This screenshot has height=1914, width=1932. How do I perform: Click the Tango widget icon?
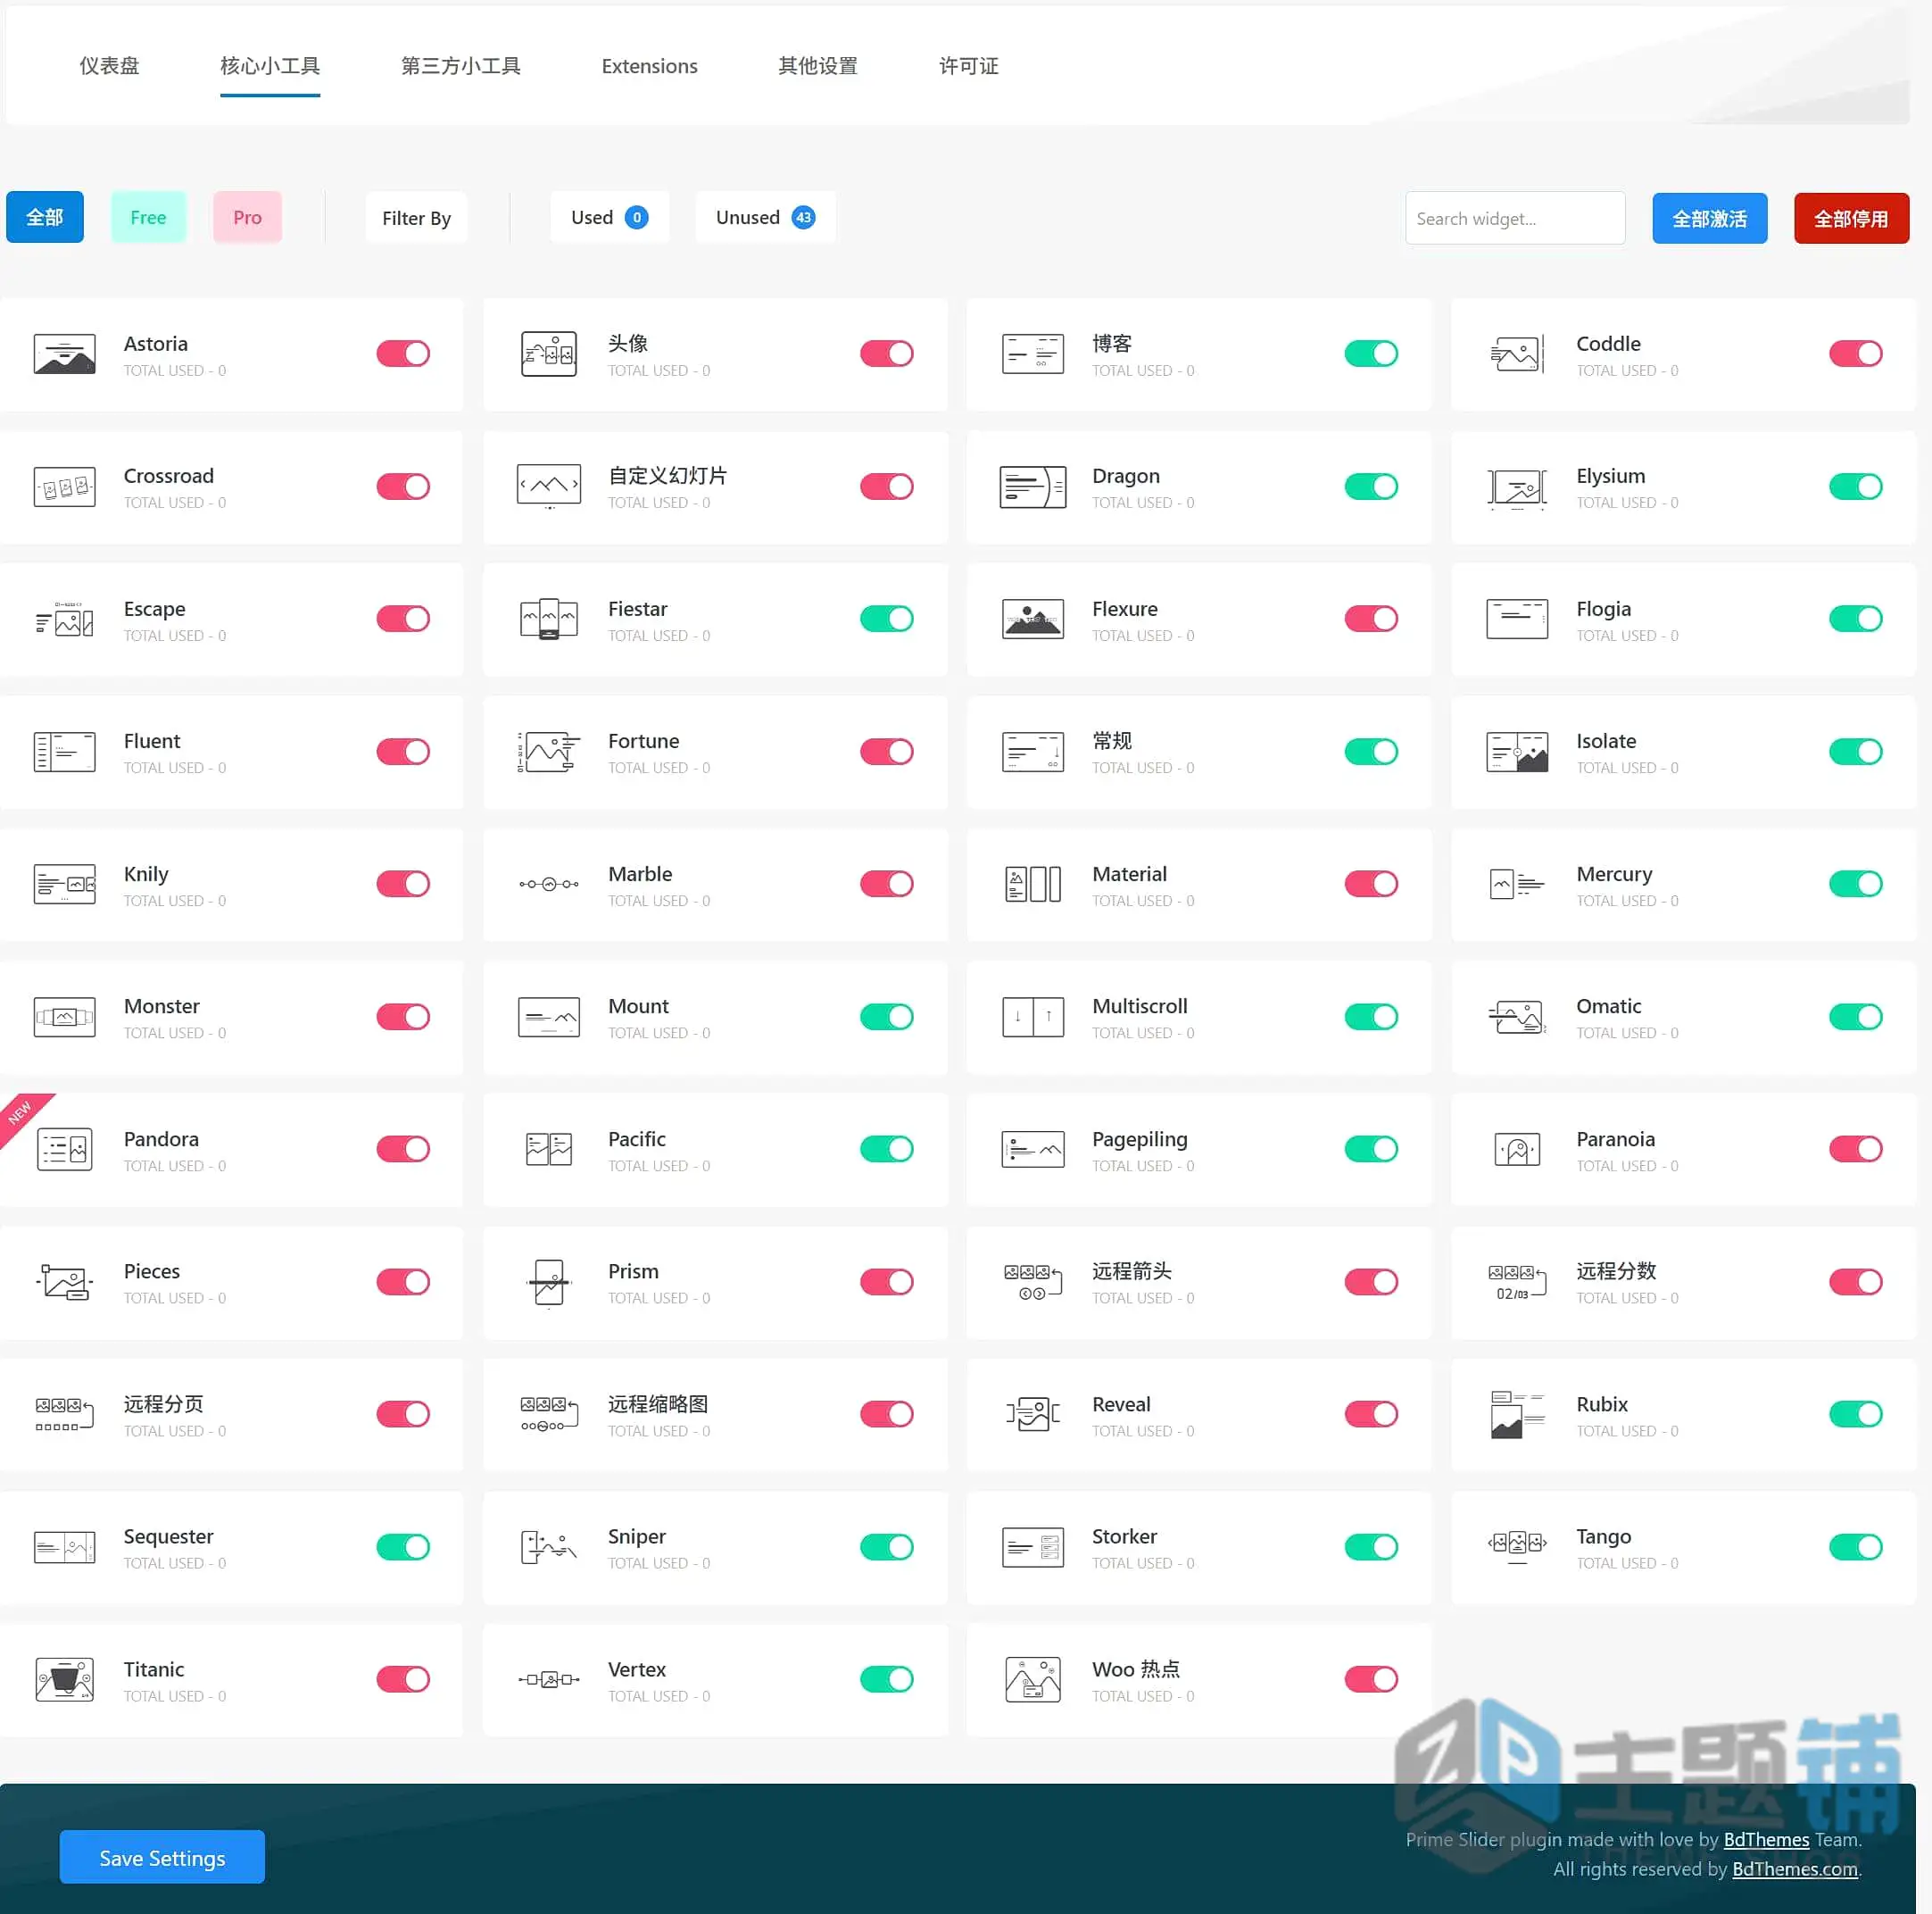click(x=1517, y=1548)
